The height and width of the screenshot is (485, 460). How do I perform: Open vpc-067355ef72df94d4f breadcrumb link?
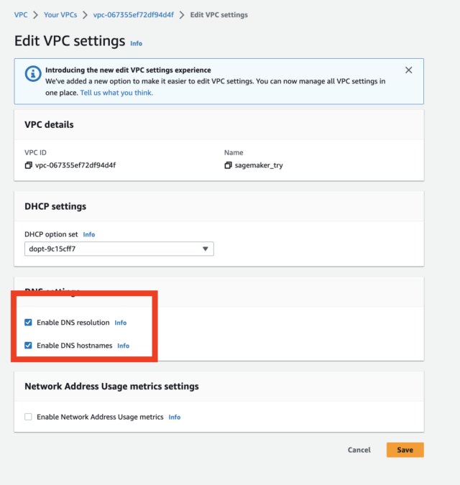134,15
